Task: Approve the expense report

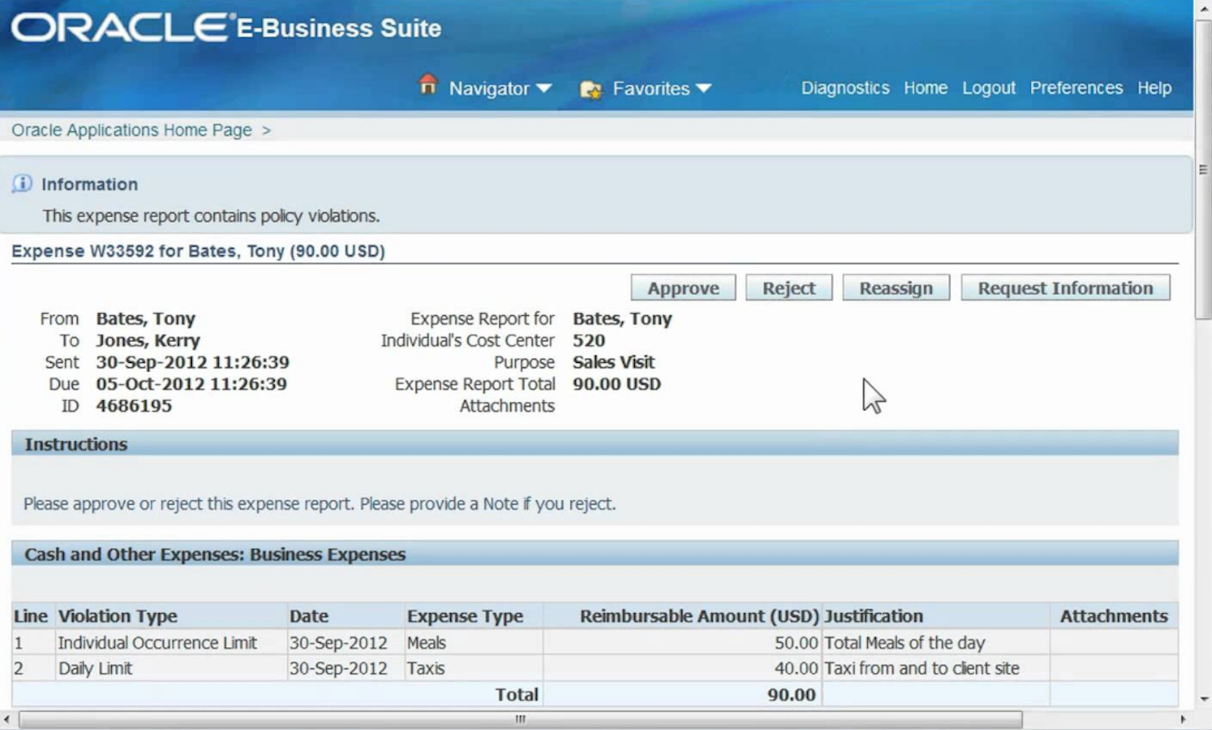Action: pyautogui.click(x=683, y=288)
